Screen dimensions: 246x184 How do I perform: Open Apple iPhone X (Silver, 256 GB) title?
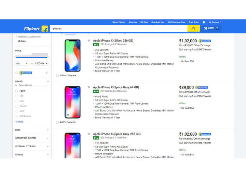pos(113,41)
